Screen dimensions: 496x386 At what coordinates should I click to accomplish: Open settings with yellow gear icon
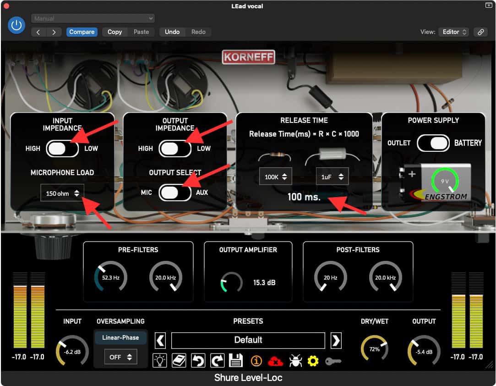(313, 361)
